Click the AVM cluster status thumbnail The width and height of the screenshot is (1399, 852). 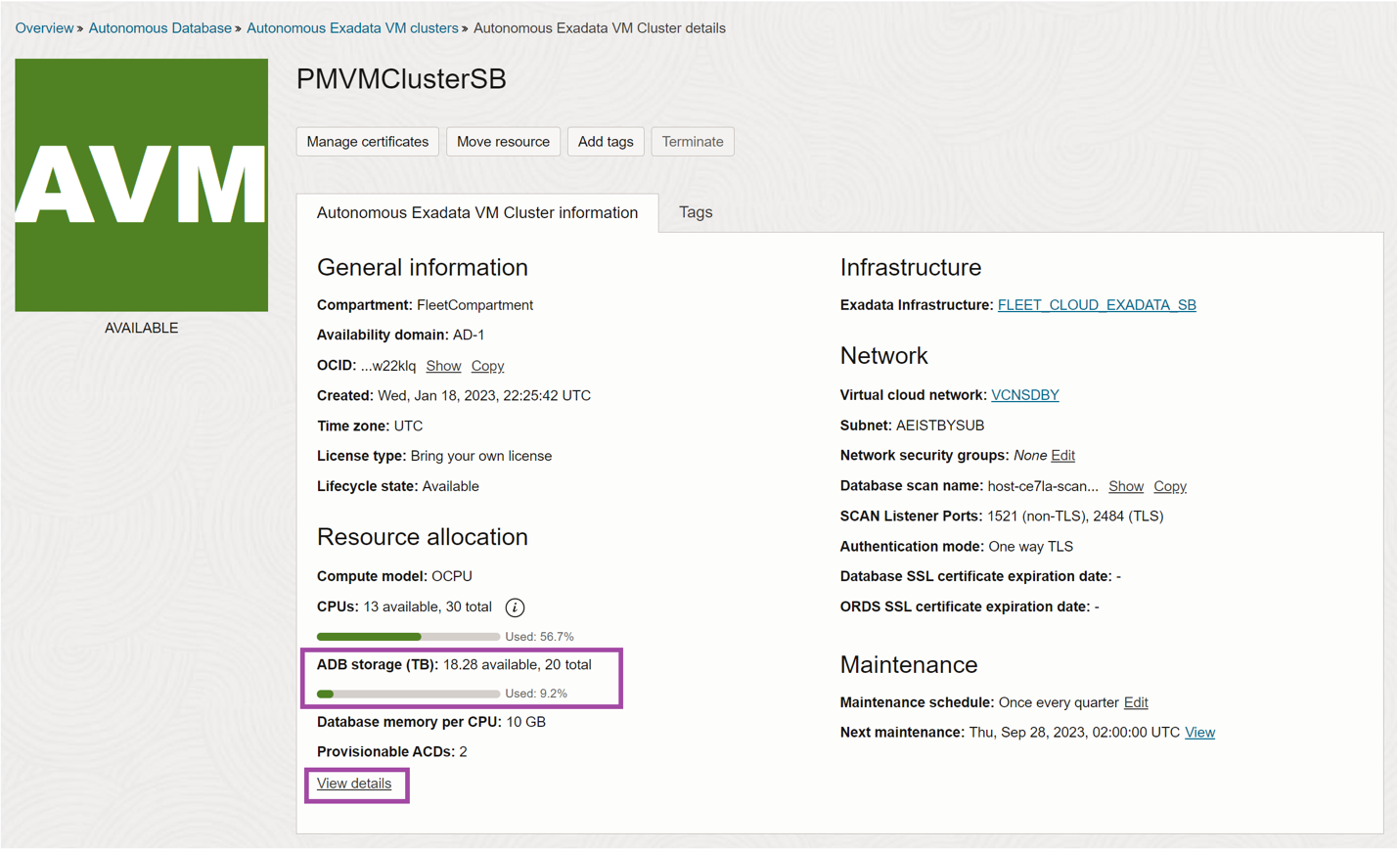pyautogui.click(x=141, y=184)
